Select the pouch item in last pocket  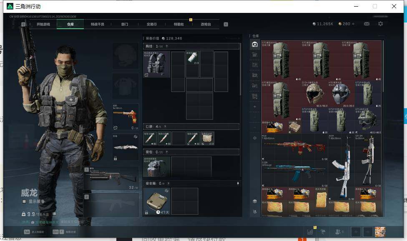click(x=207, y=138)
